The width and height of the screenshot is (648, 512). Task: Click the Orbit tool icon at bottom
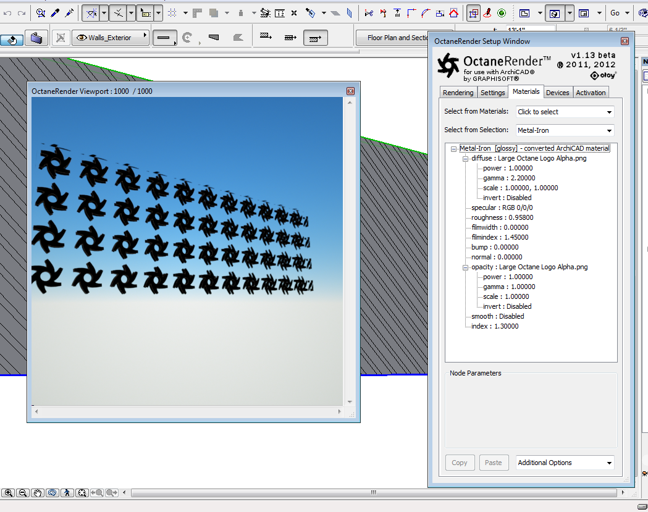52,493
